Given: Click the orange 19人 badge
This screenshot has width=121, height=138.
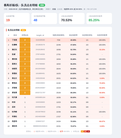Looking at the screenshot, I should (x=23, y=30).
